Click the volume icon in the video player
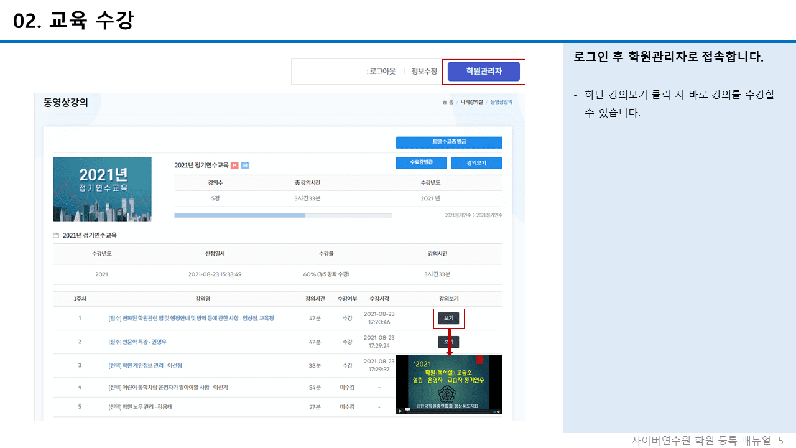The width and height of the screenshot is (796, 448). coord(494,411)
